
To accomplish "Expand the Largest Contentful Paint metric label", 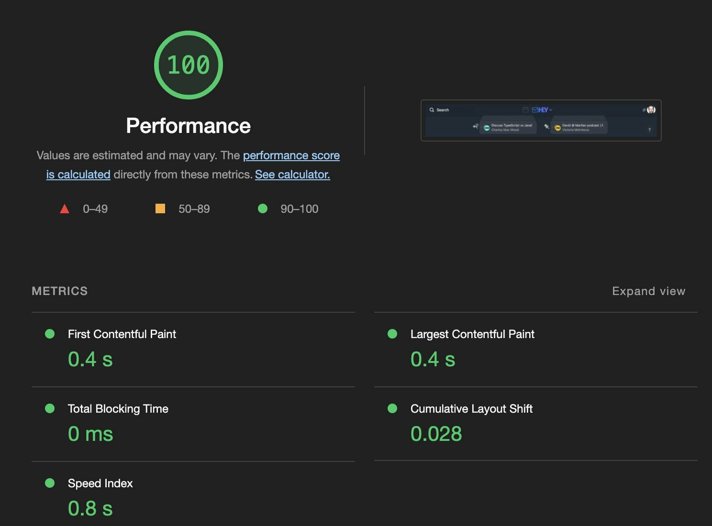I will 472,334.
